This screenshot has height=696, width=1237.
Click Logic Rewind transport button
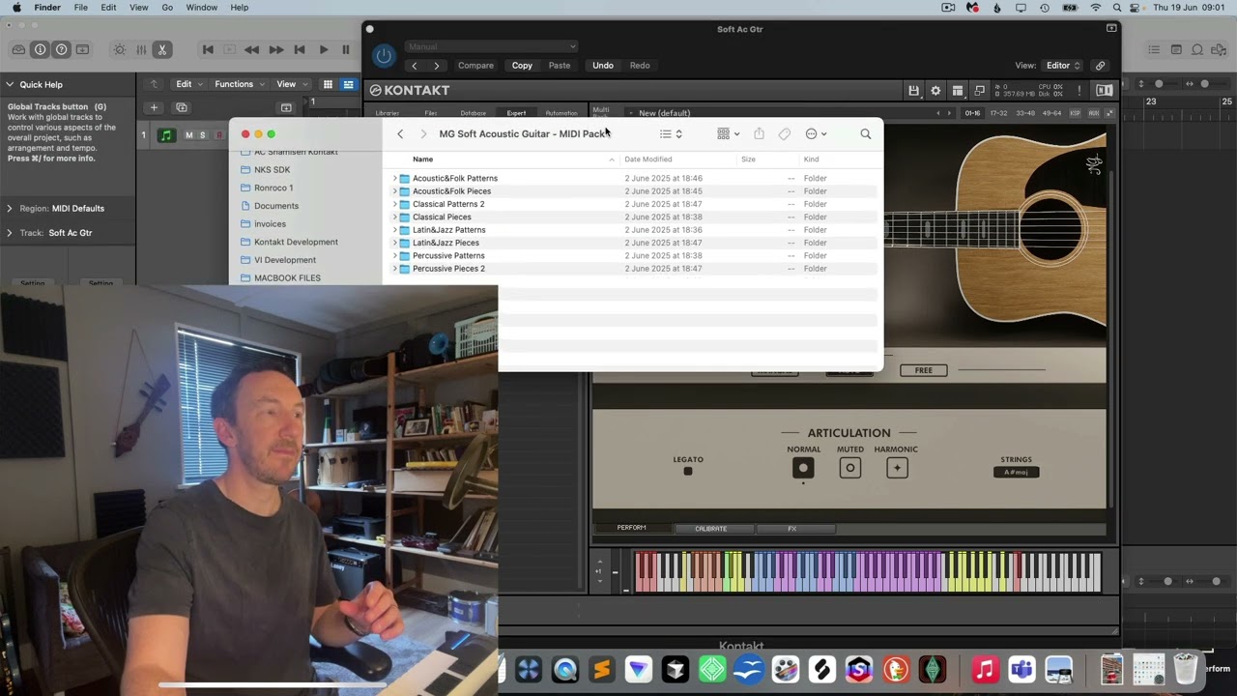tap(252, 49)
